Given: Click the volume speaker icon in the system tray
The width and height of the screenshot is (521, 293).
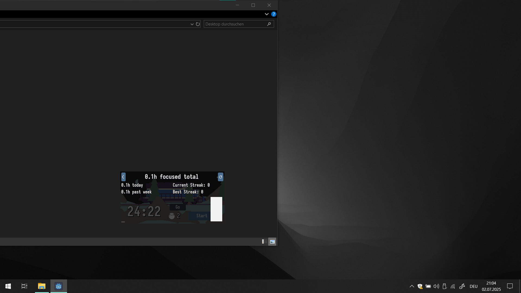Looking at the screenshot, I should [436, 286].
